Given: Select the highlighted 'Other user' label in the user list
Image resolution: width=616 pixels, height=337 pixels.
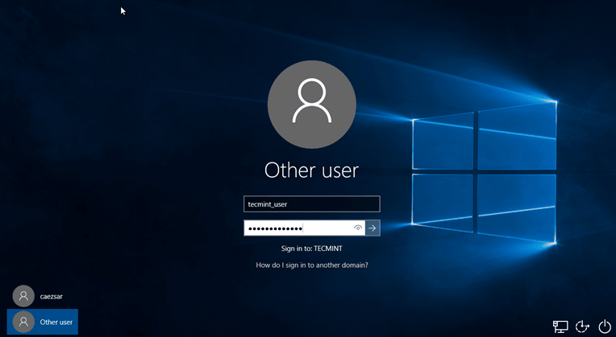Looking at the screenshot, I should pyautogui.click(x=56, y=322).
